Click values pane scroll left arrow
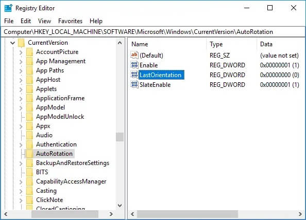The height and width of the screenshot is (220, 306). pos(132,214)
